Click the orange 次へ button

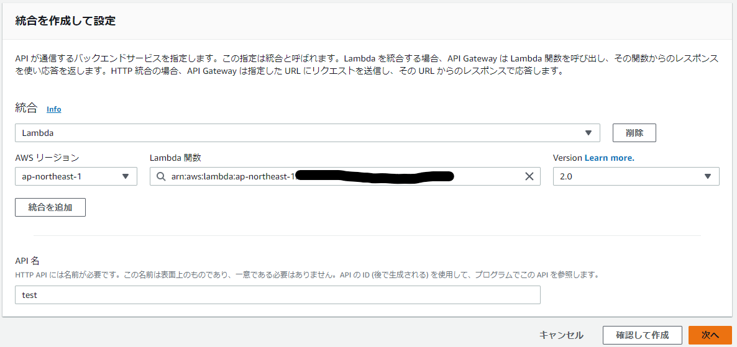[x=710, y=335]
